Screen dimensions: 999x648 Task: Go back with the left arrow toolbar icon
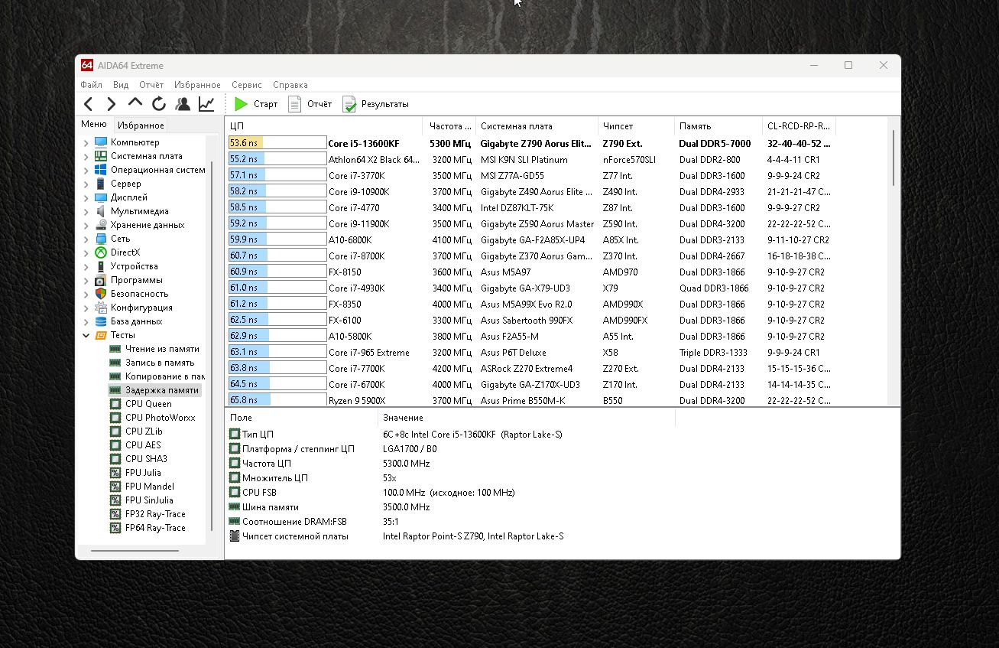89,104
